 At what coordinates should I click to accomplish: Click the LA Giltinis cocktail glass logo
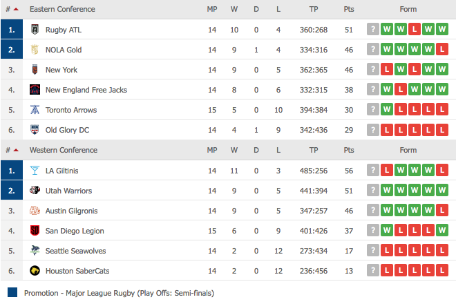[x=35, y=171]
